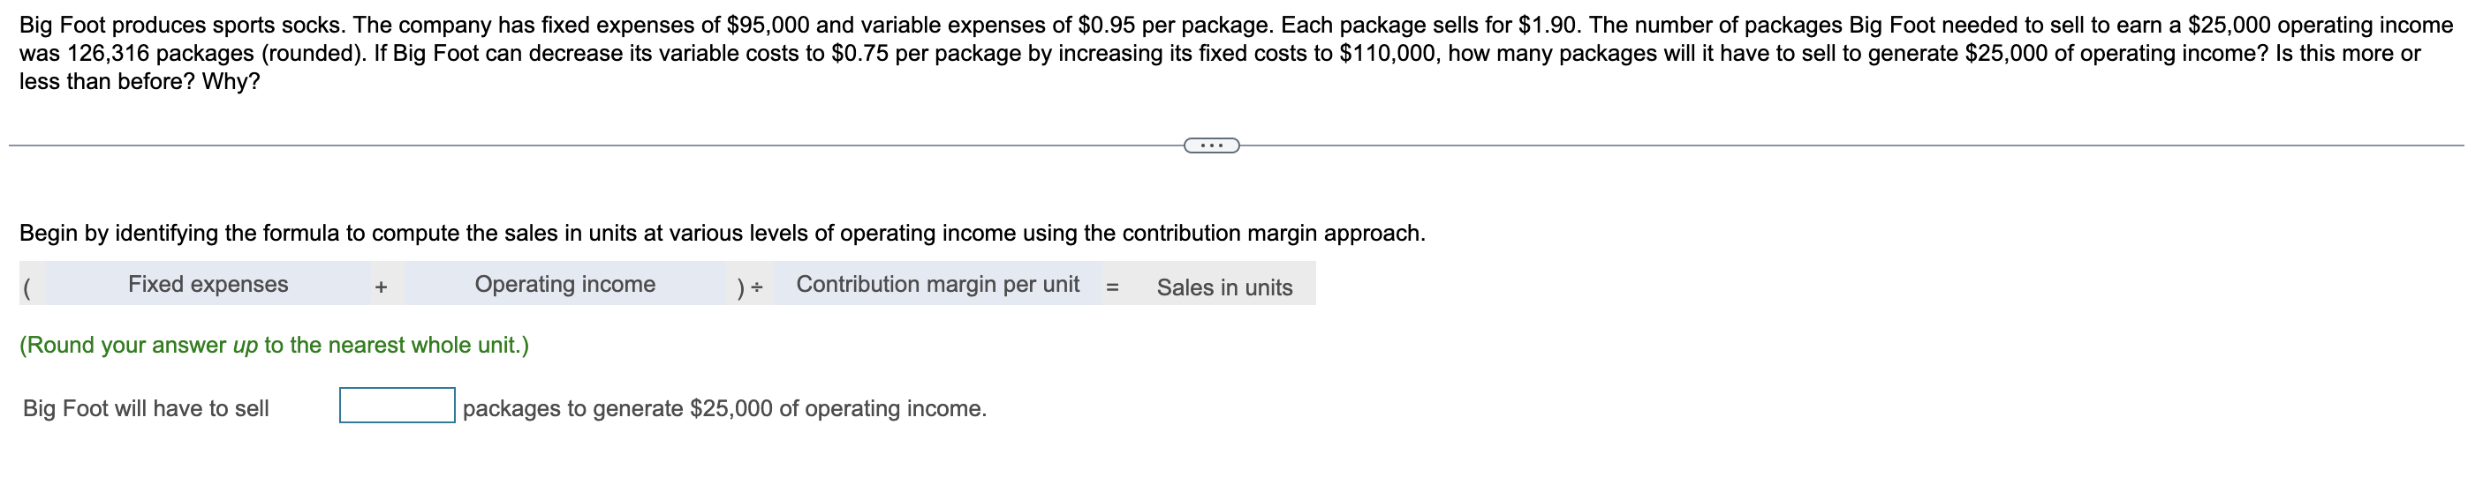Click the 'Begin by identifying the formula' instruction
Viewport: 2468px width, 492px height.
click(x=723, y=234)
